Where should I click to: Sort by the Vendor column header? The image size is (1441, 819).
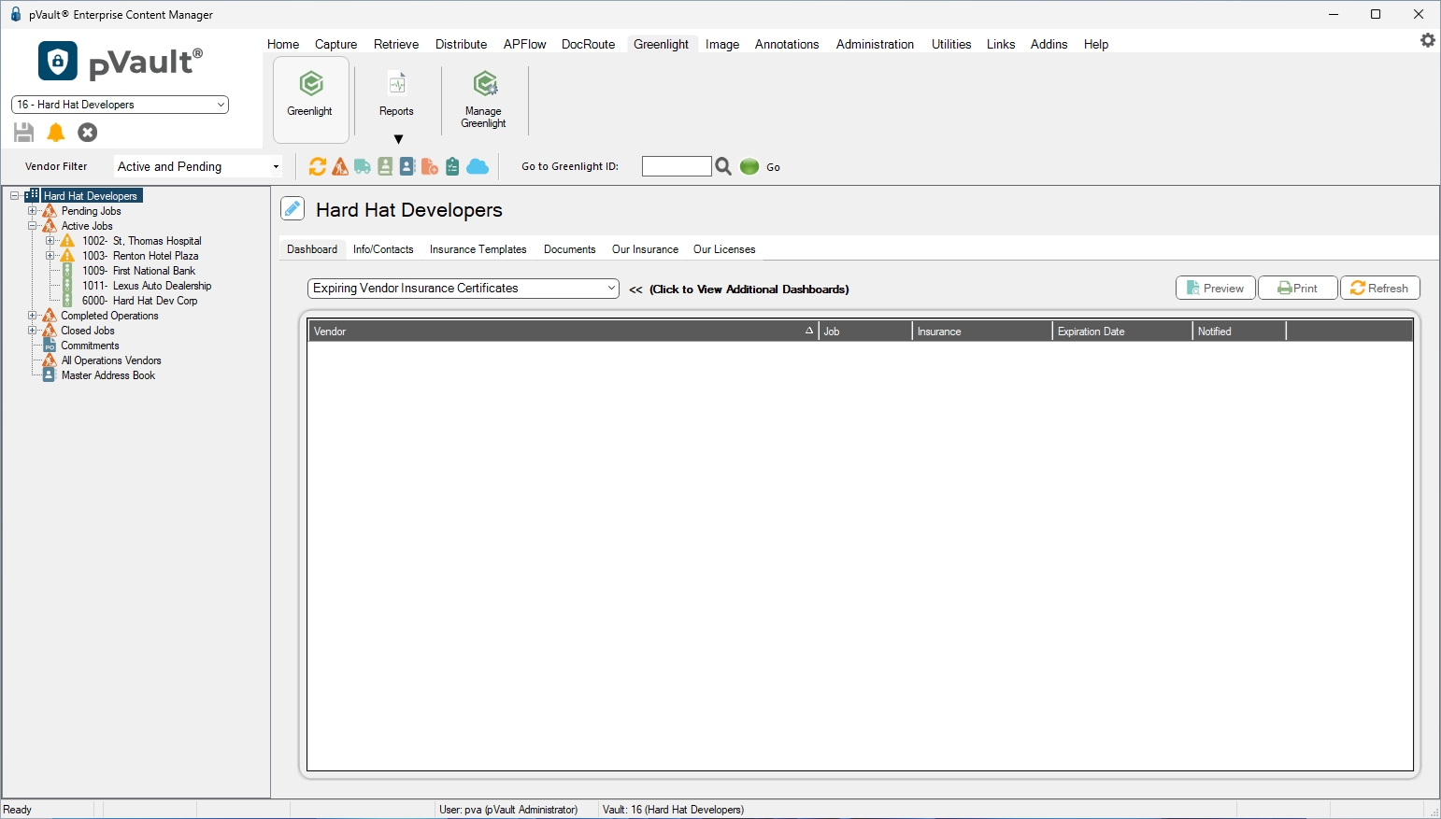pos(564,332)
